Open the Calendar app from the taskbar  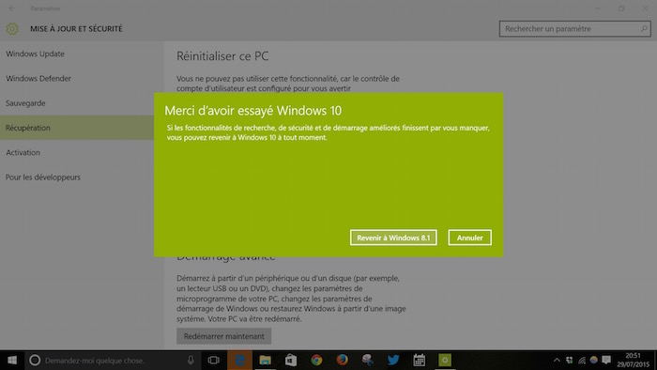click(419, 361)
